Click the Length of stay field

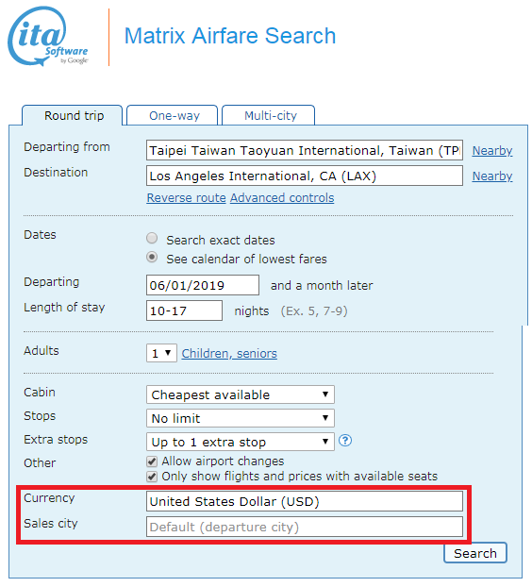tap(185, 310)
